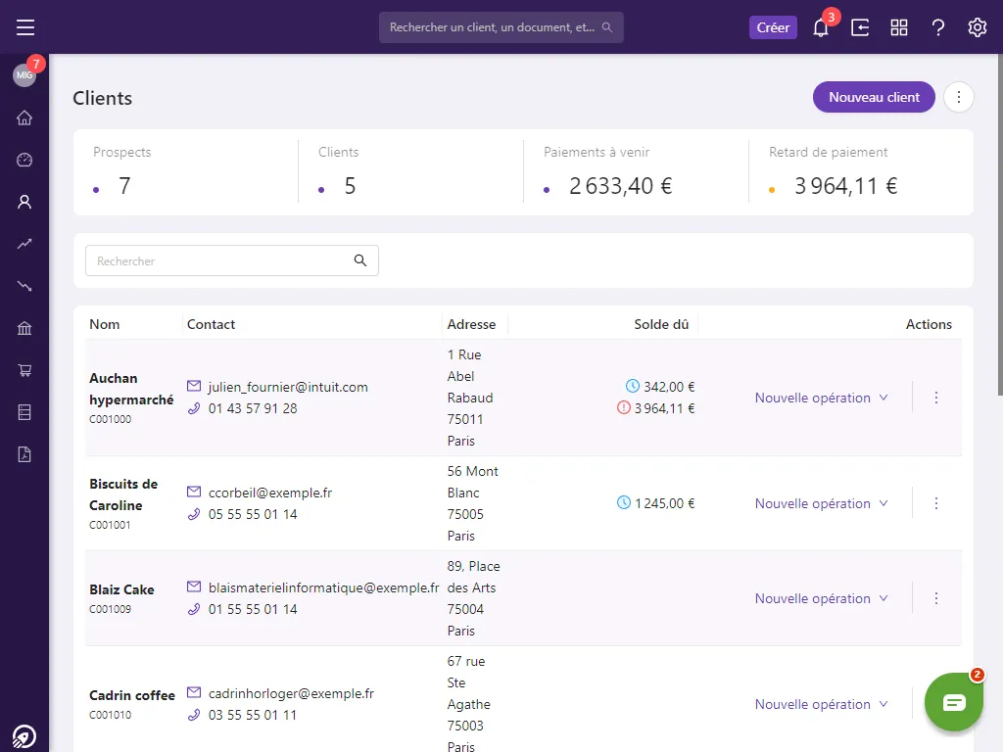This screenshot has height=752, width=1003.
Task: Sort by the Nom column header
Action: tap(104, 324)
